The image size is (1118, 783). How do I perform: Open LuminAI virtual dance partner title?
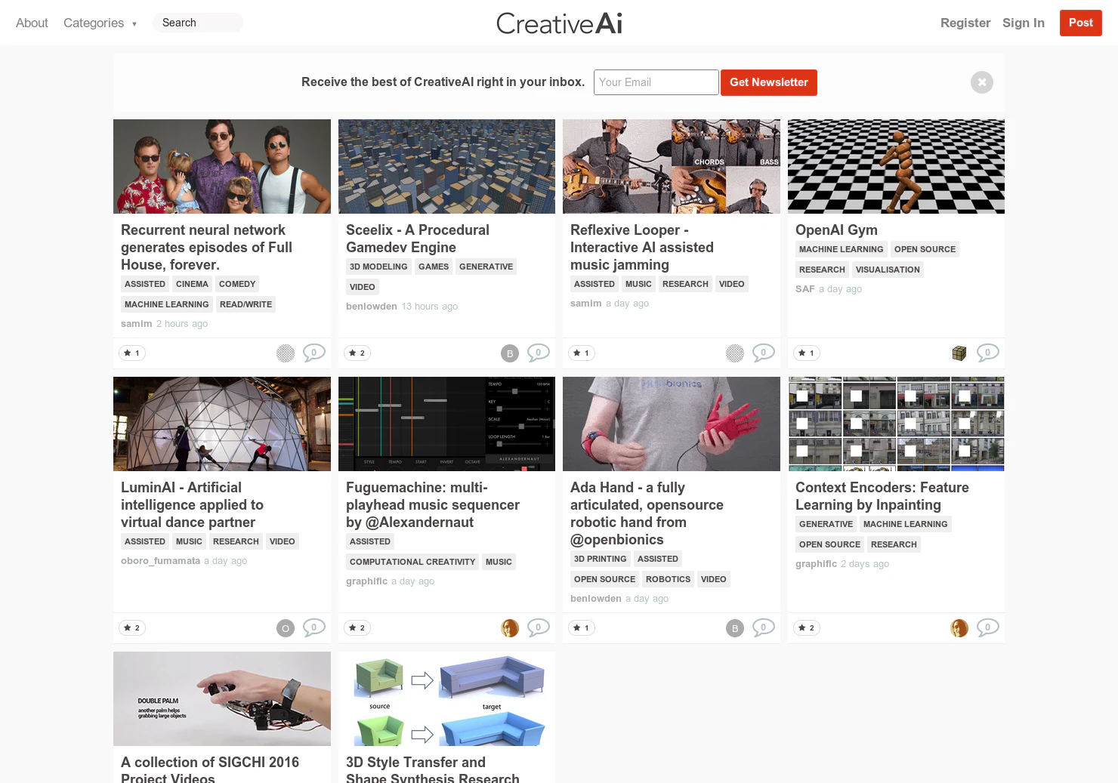[x=192, y=504]
